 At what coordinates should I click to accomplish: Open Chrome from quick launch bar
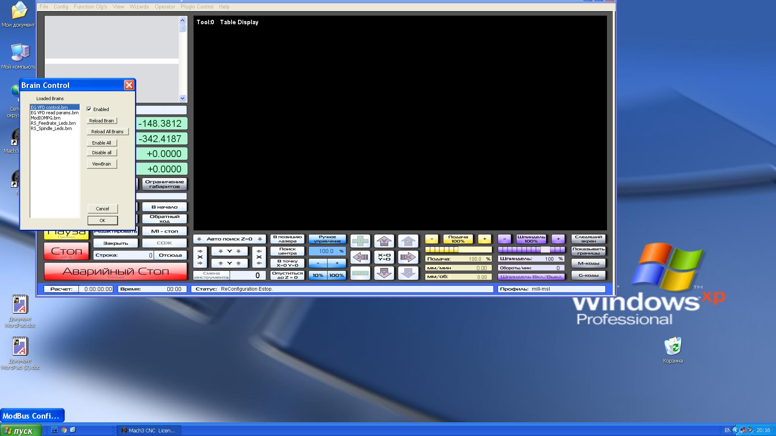point(64,430)
